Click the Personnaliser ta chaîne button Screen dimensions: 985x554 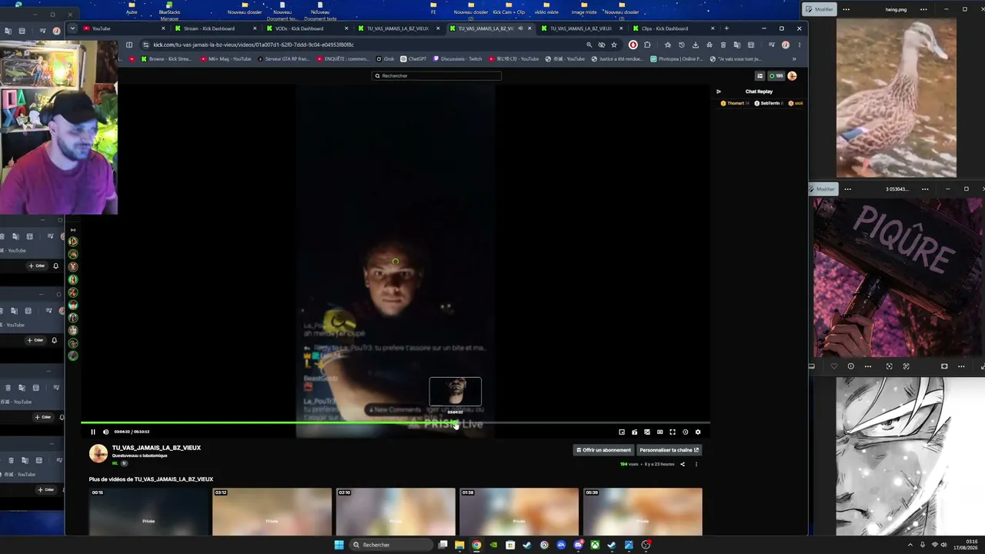pos(669,450)
